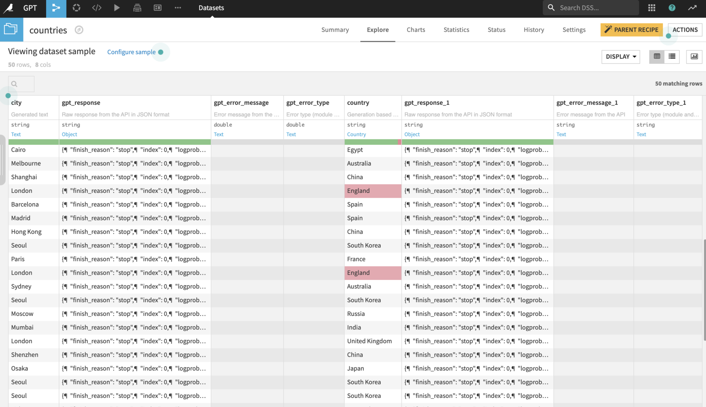
Task: Expand the ACTIONS menu
Action: tap(685, 29)
